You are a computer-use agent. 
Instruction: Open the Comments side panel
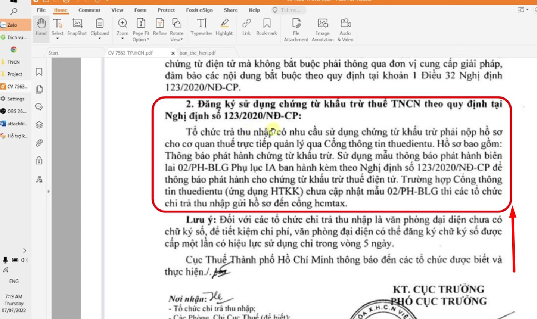tap(39, 107)
